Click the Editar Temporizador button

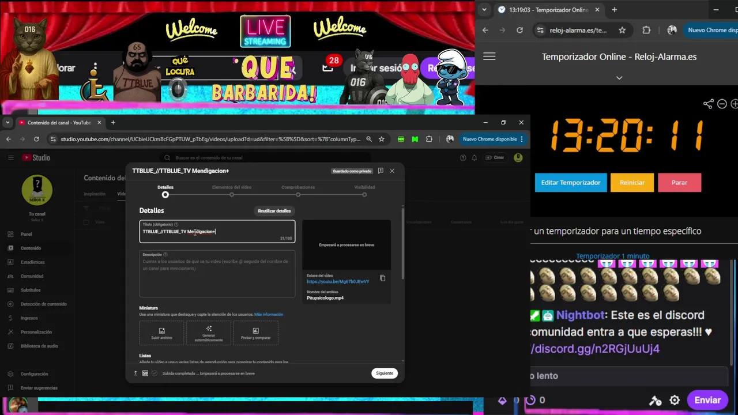click(x=571, y=182)
